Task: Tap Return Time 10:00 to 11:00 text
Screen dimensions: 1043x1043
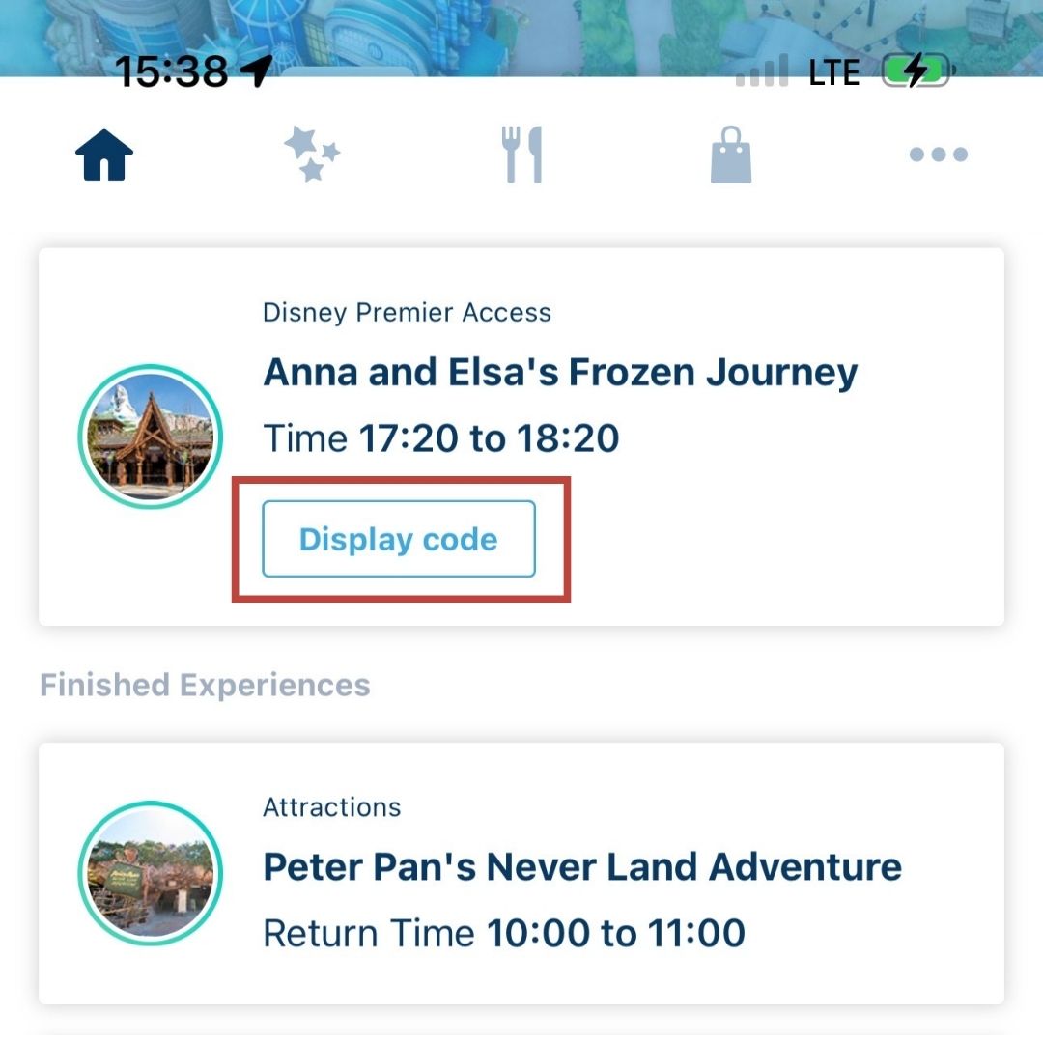Action: click(x=504, y=933)
